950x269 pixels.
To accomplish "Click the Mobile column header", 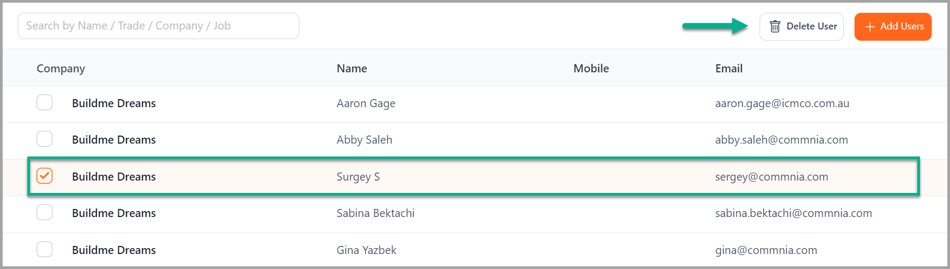I will click(x=591, y=69).
